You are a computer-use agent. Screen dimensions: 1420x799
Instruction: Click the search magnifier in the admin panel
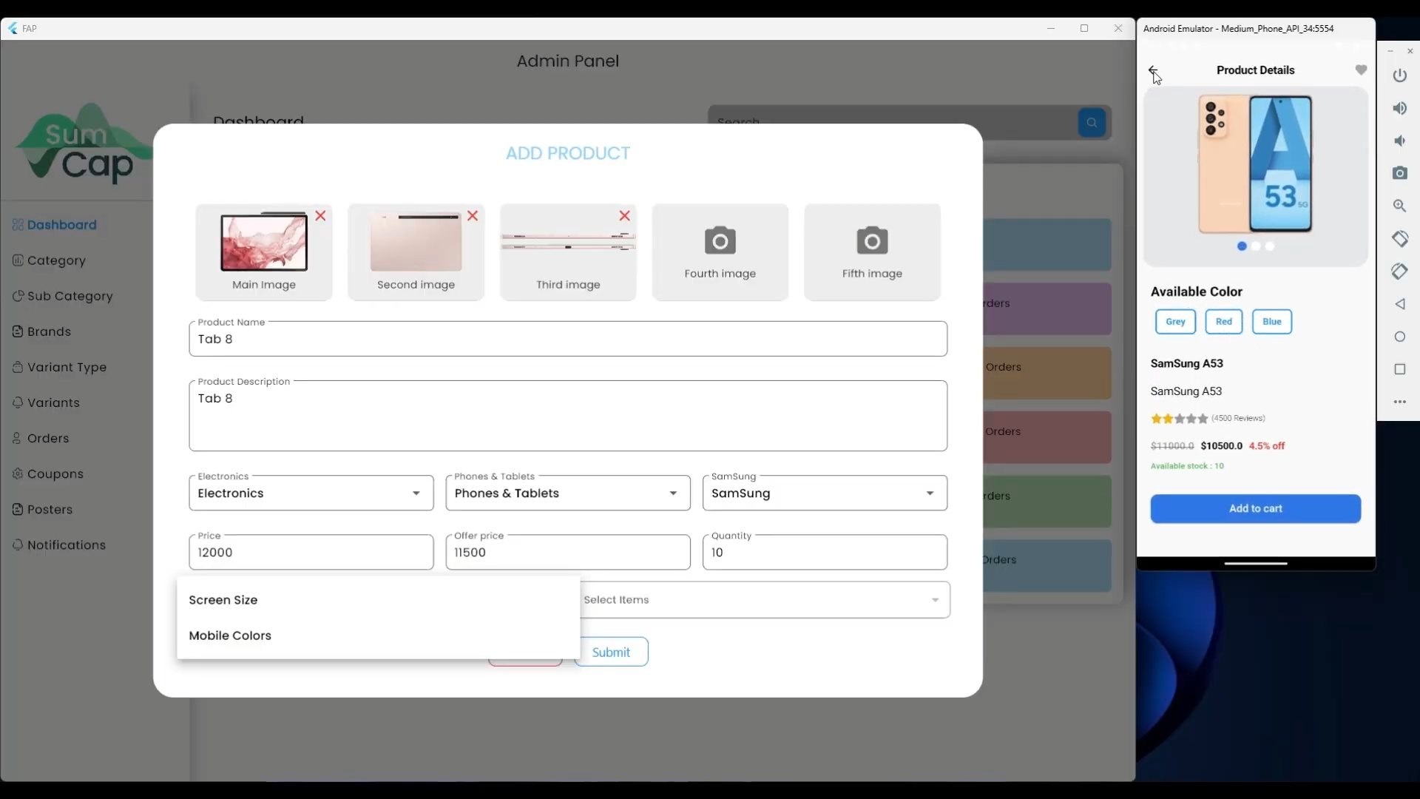[x=1092, y=122]
